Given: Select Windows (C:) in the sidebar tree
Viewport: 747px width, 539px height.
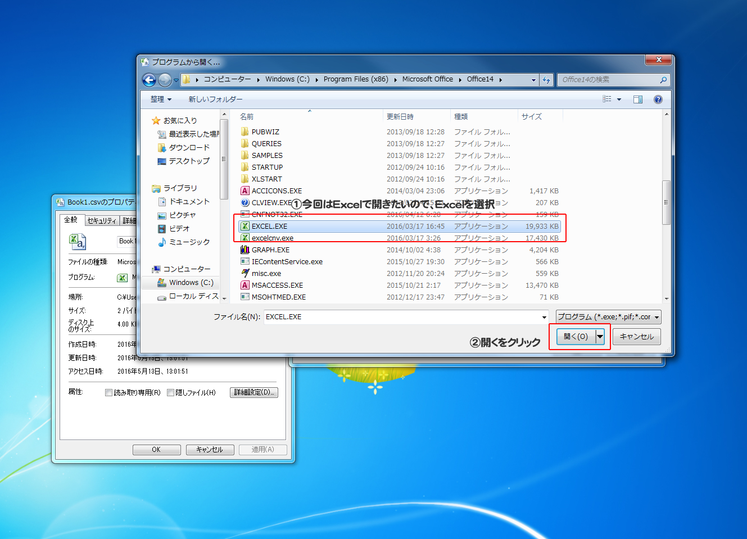Looking at the screenshot, I should [x=191, y=282].
